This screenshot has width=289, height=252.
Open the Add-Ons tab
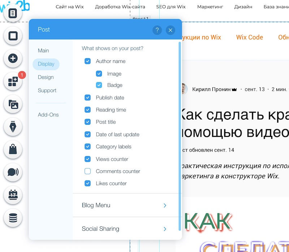click(x=48, y=115)
